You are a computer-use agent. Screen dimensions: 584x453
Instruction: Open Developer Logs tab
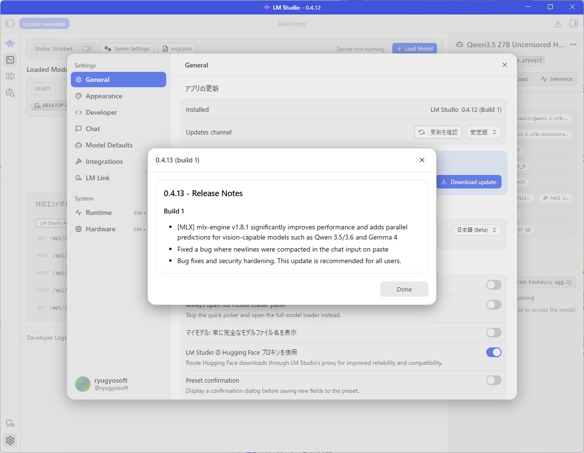tap(47, 338)
